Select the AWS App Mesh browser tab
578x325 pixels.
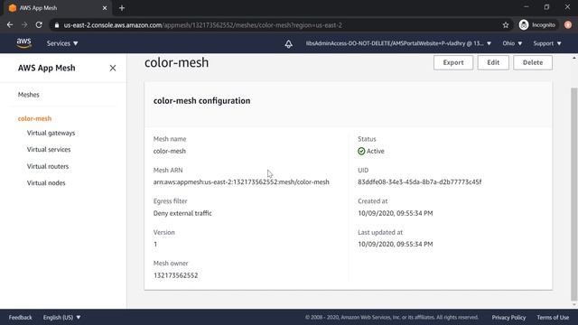(57, 8)
